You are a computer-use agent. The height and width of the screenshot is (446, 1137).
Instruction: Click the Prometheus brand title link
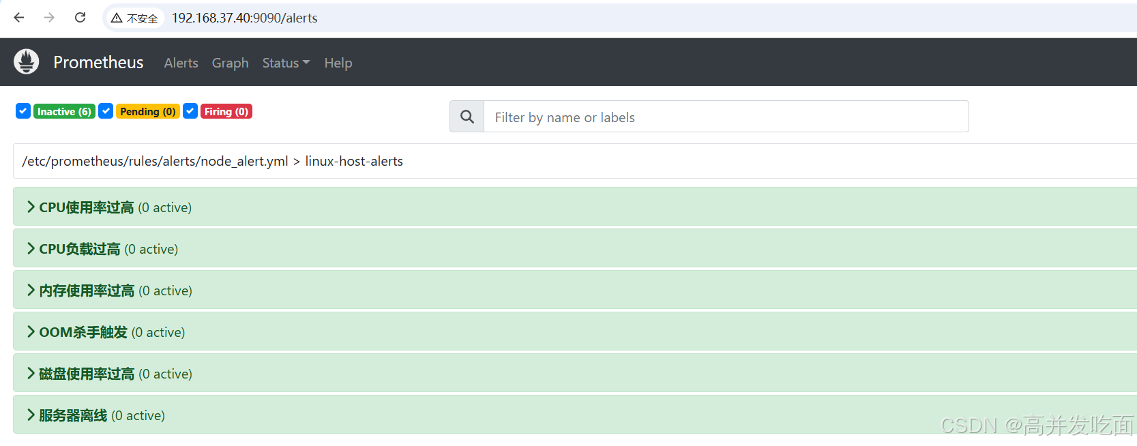coord(99,62)
